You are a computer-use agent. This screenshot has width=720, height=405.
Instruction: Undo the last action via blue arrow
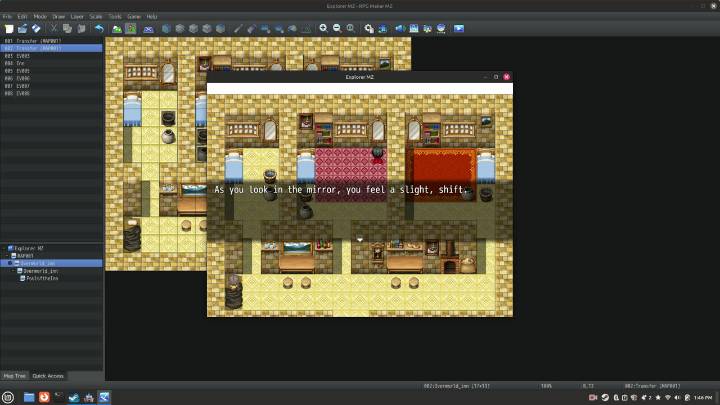(99, 29)
